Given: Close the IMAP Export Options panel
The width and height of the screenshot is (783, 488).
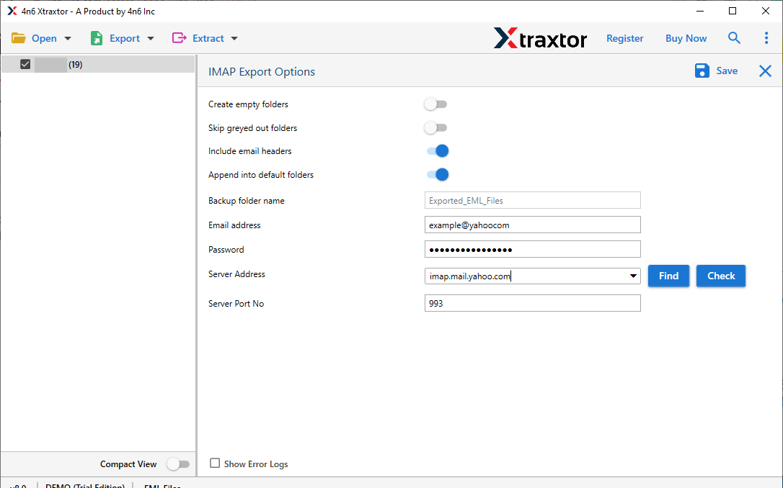Looking at the screenshot, I should pyautogui.click(x=765, y=71).
